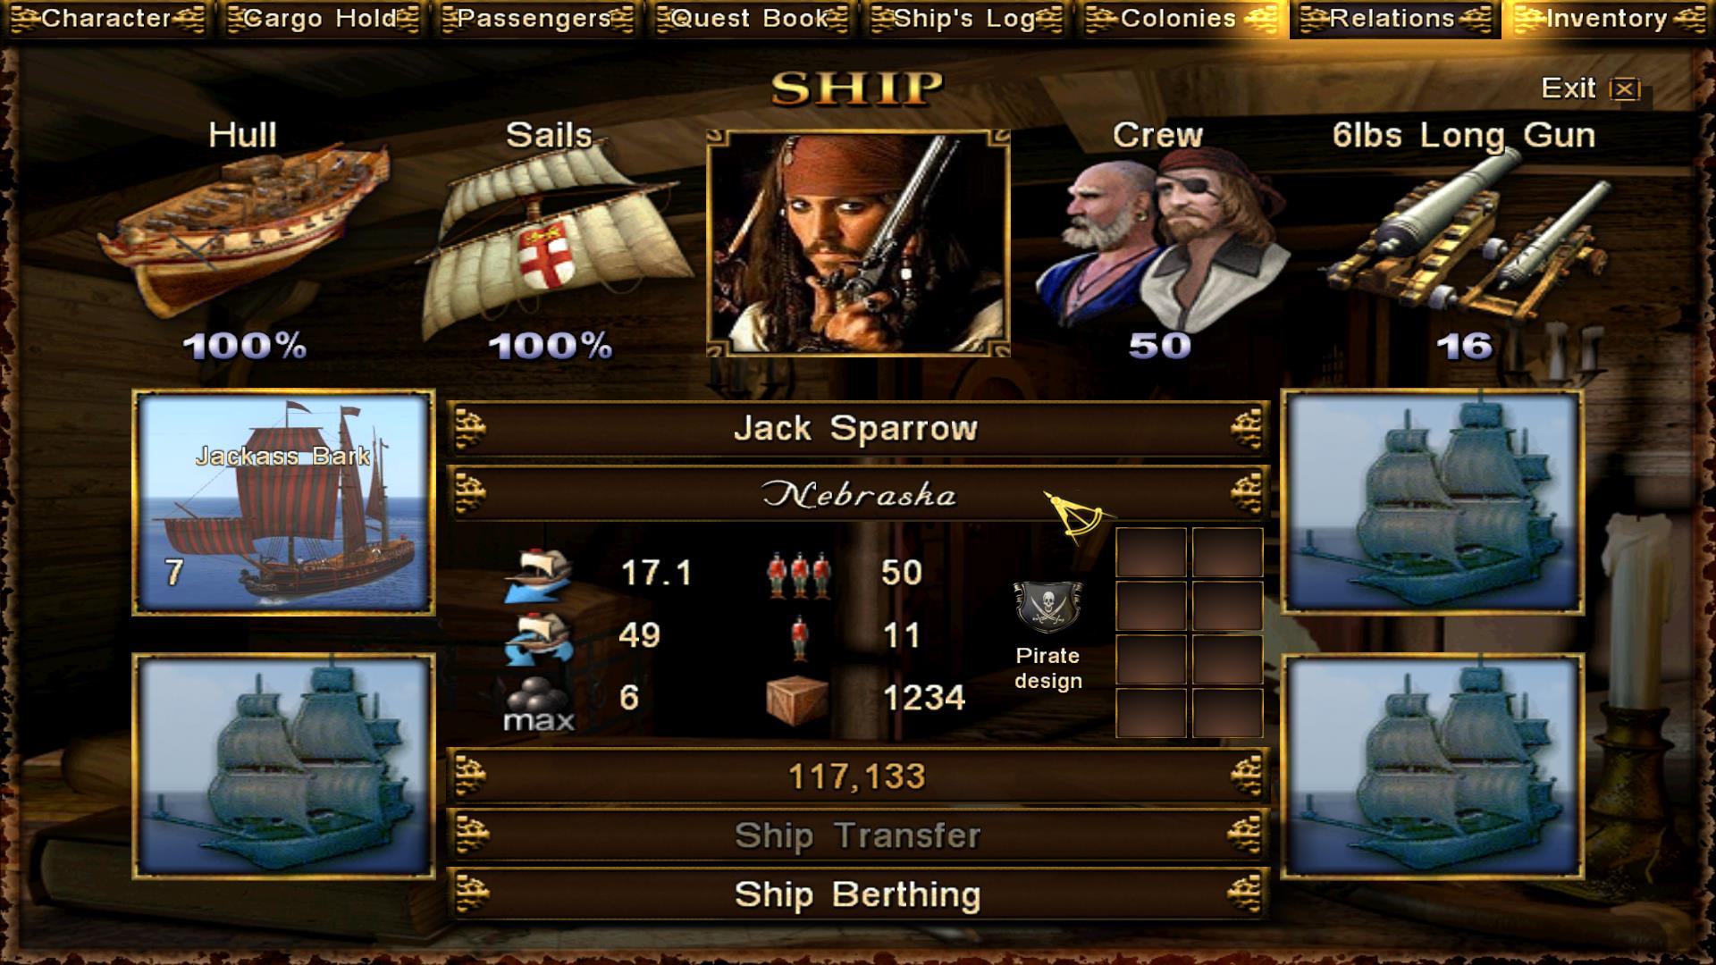Viewport: 1716px width, 965px height.
Task: Exit the ship screen
Action: pyautogui.click(x=1590, y=88)
